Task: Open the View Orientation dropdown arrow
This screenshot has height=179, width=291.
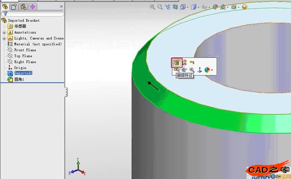Action: coord(187,7)
